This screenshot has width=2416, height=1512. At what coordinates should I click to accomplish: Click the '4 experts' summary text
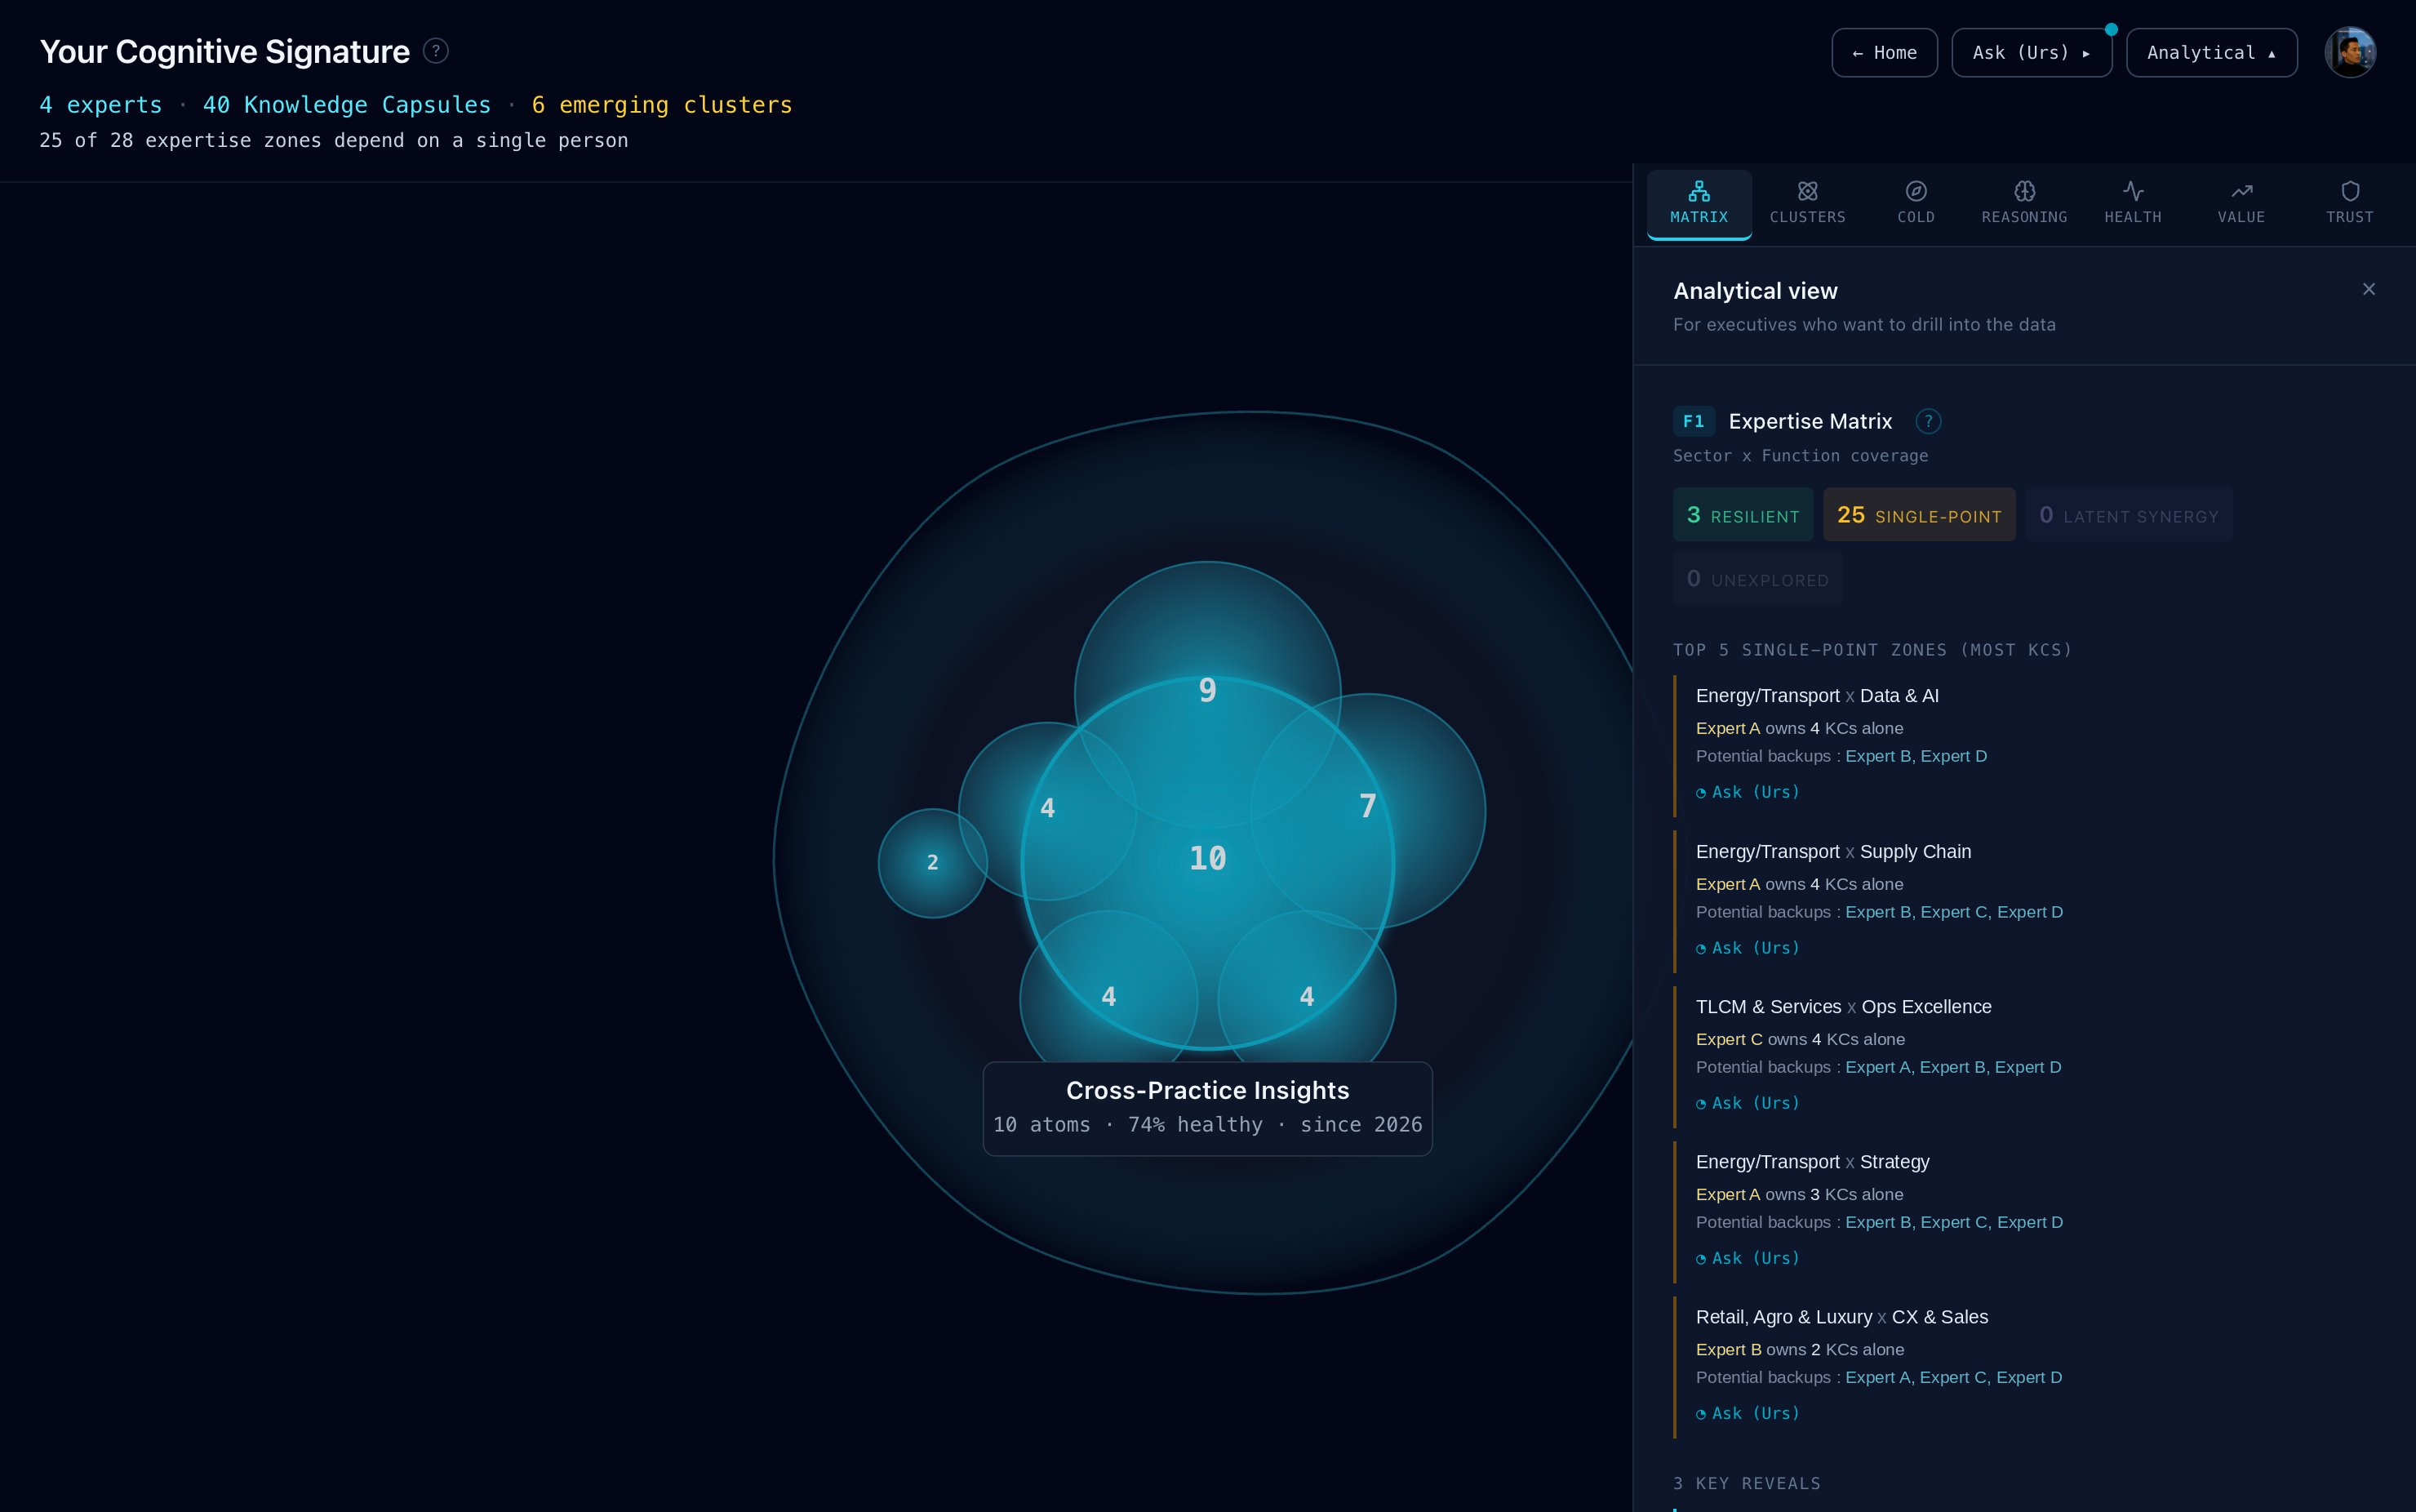point(101,105)
